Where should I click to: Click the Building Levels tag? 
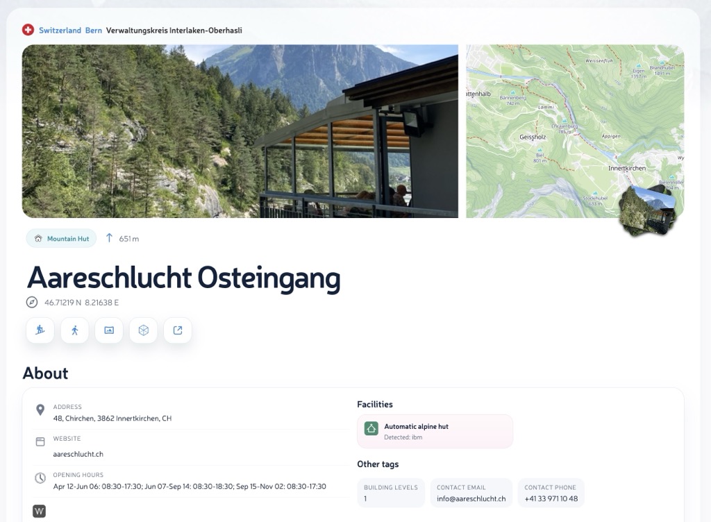tap(391, 493)
